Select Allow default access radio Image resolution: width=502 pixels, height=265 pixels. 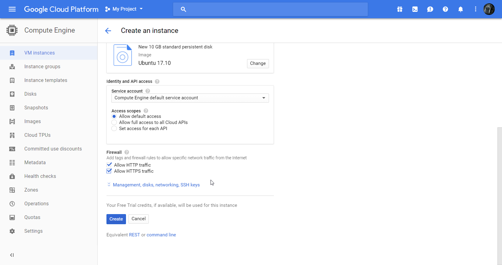click(x=114, y=116)
